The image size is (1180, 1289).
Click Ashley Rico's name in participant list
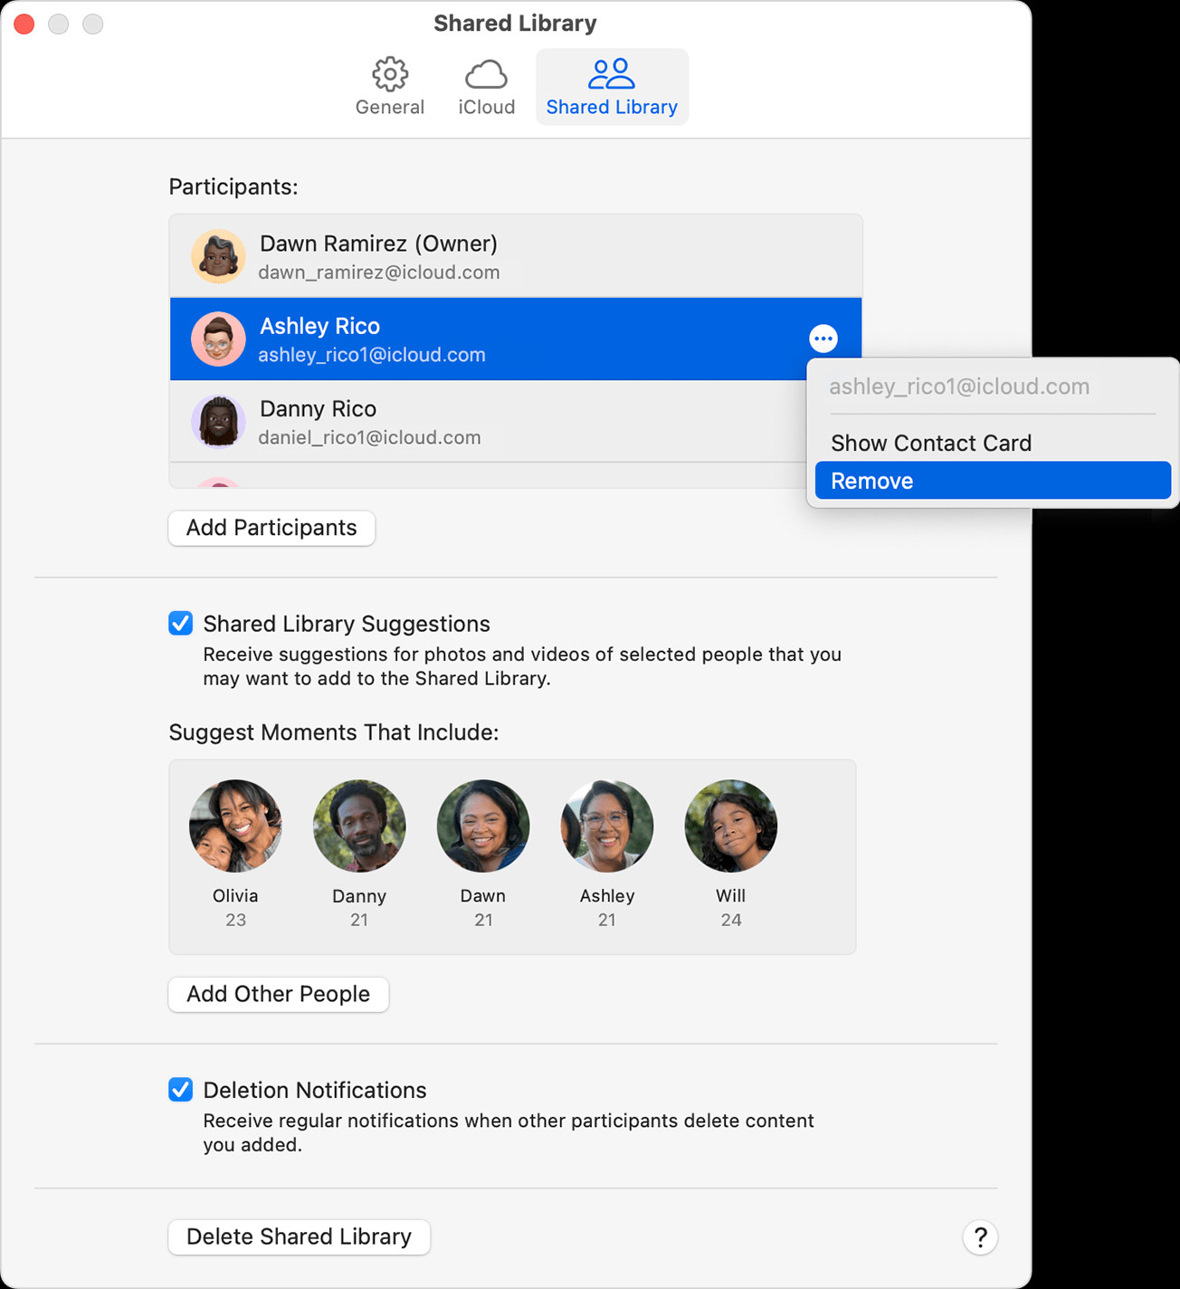click(x=319, y=326)
